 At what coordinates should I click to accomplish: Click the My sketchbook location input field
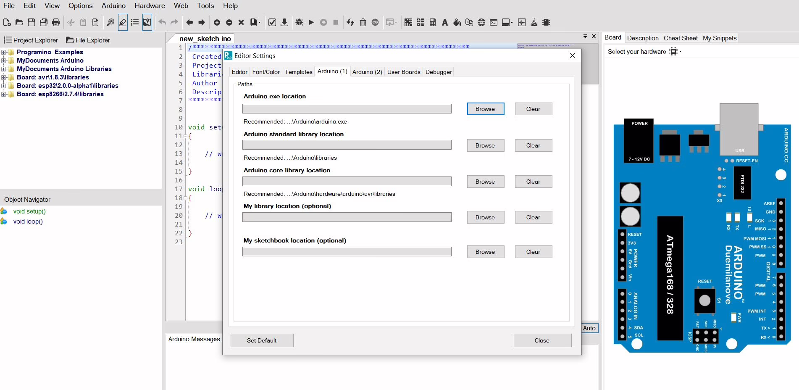(x=347, y=252)
